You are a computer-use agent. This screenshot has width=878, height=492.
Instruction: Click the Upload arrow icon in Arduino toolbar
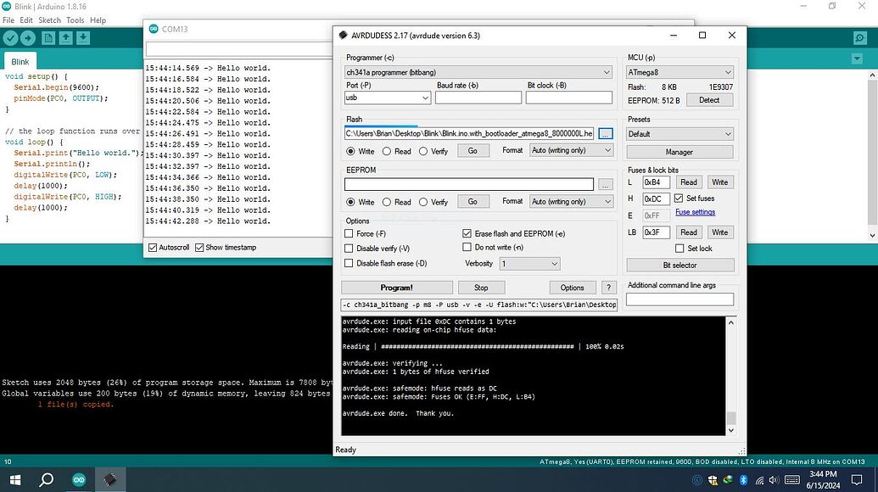point(28,37)
